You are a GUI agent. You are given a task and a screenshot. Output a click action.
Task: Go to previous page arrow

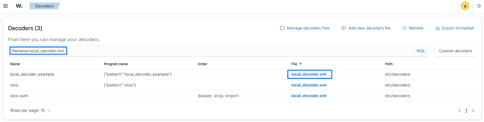(459, 111)
